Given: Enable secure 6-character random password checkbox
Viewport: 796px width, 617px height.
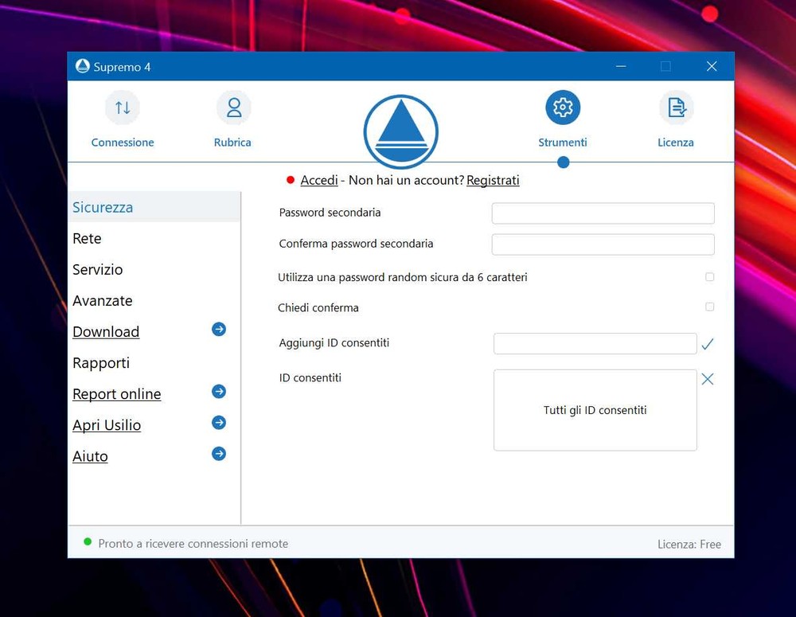Looking at the screenshot, I should (710, 277).
